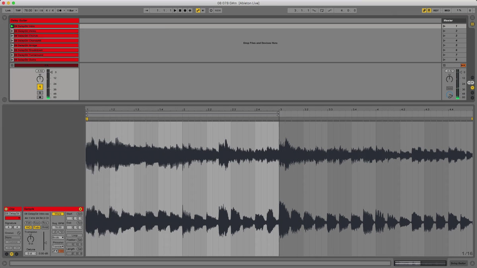Click the TAP tempo button
Viewport: 477px width, 268px height.
[18, 10]
